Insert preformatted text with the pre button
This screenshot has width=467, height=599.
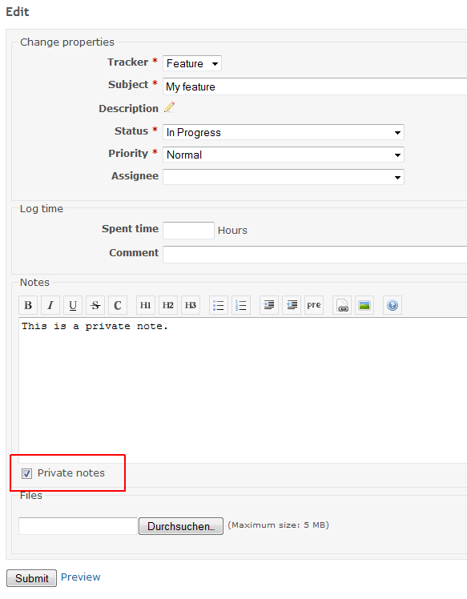[x=314, y=305]
